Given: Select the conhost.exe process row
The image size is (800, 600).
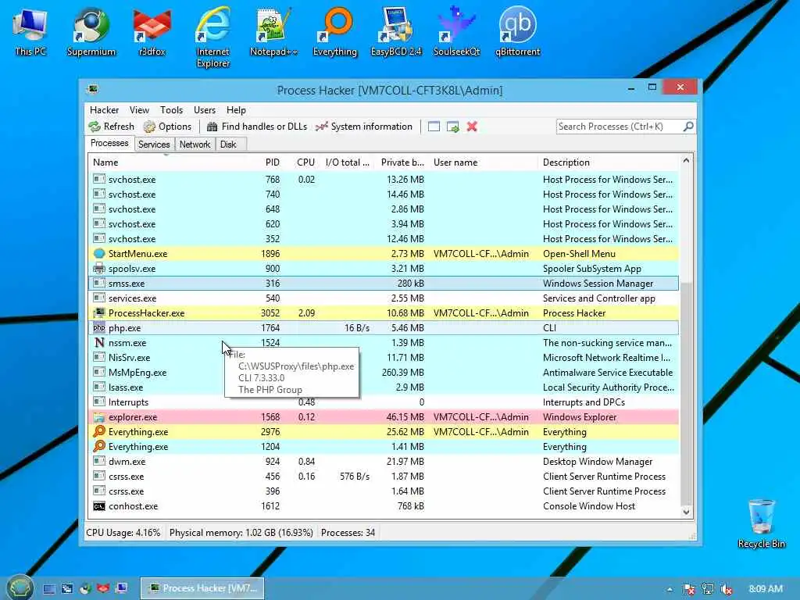Looking at the screenshot, I should 384,506.
